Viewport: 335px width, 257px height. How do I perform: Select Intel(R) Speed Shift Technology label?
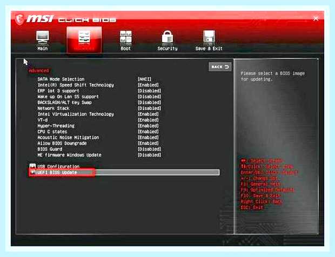[x=76, y=85]
